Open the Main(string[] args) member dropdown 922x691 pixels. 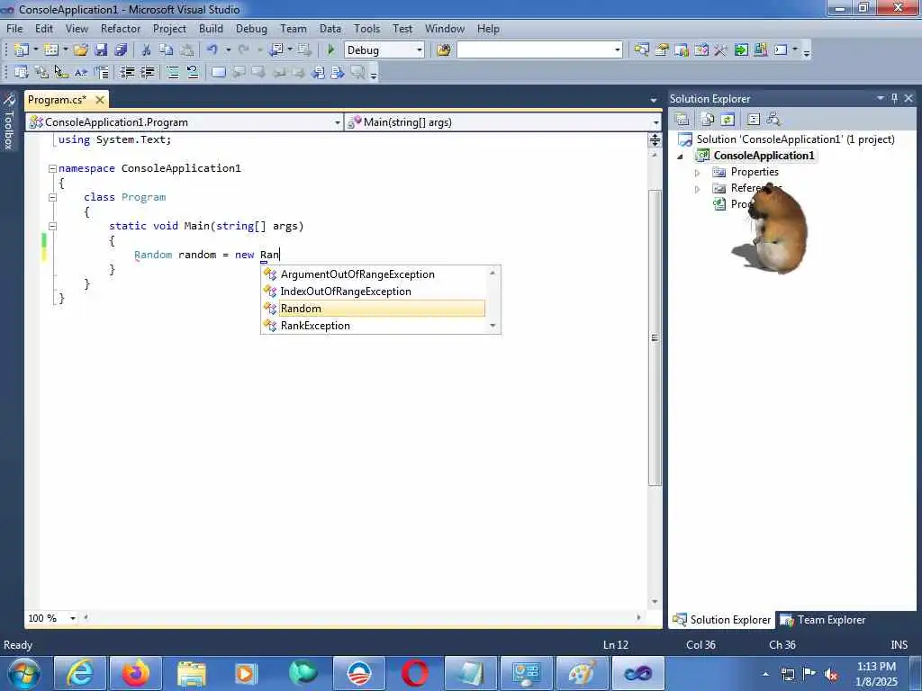pyautogui.click(x=655, y=122)
